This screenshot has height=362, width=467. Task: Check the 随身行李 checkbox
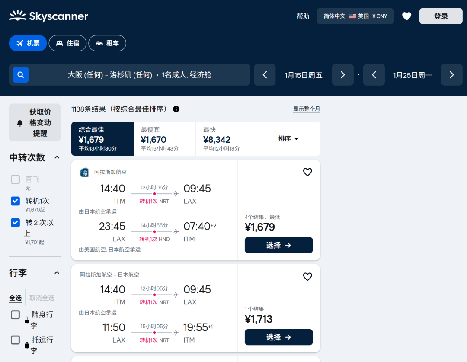[15, 314]
